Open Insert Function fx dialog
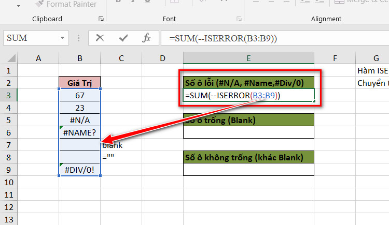Viewport: 389px width, 225px height. pos(146,38)
